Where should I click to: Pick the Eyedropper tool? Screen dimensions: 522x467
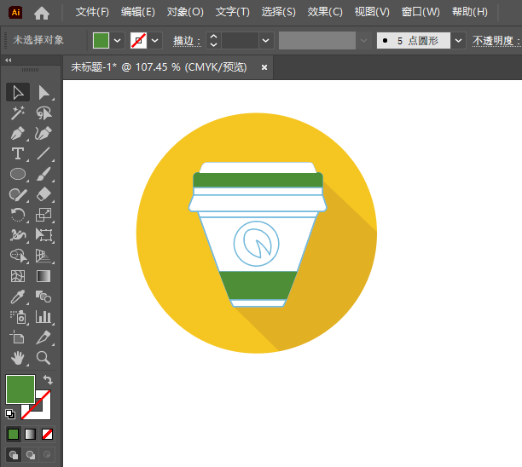pyautogui.click(x=18, y=297)
